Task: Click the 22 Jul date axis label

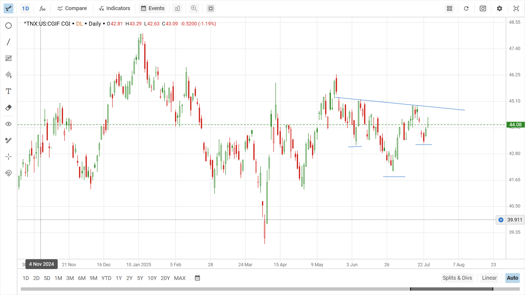Action: [x=424, y=265]
